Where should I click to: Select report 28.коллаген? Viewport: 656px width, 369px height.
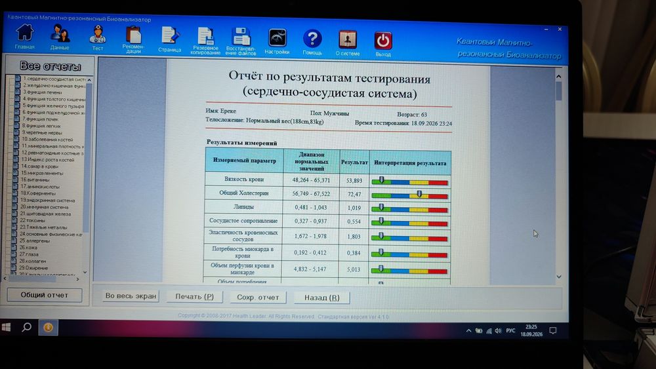[33, 261]
